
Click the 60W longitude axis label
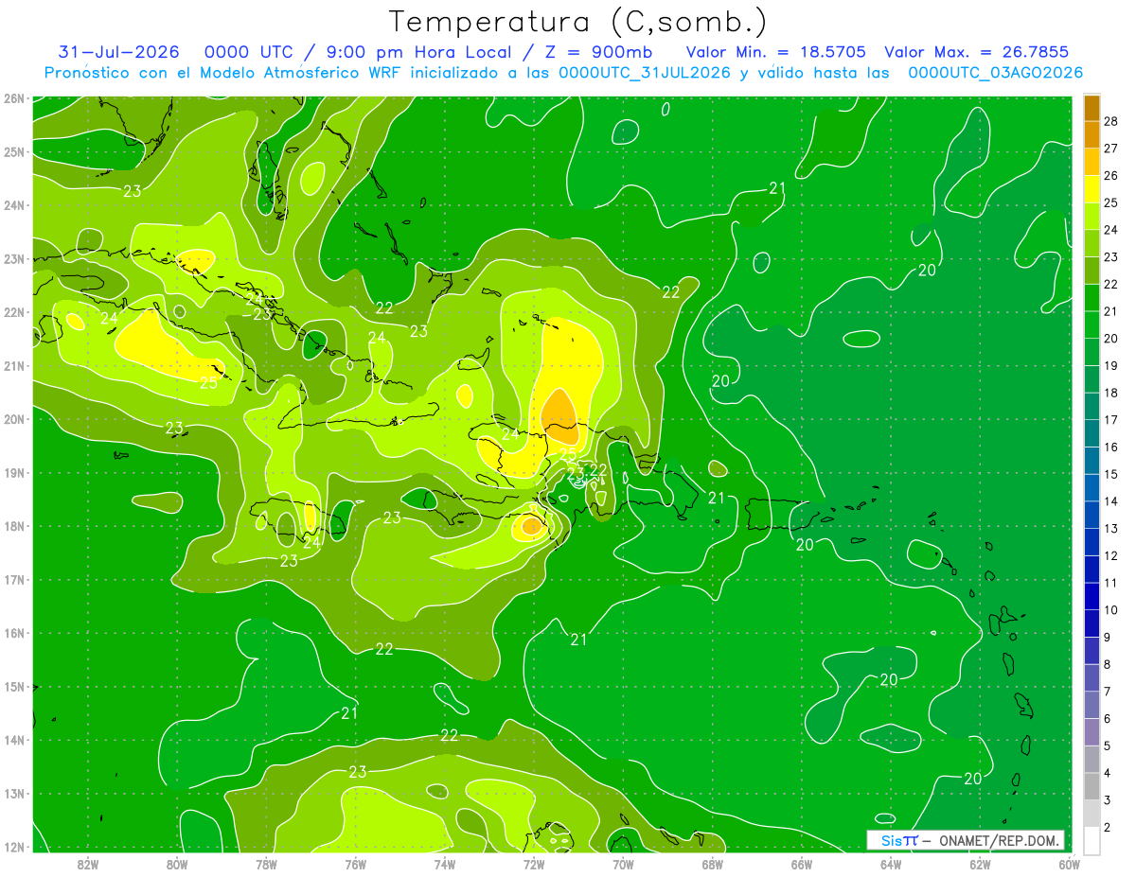click(x=1069, y=863)
